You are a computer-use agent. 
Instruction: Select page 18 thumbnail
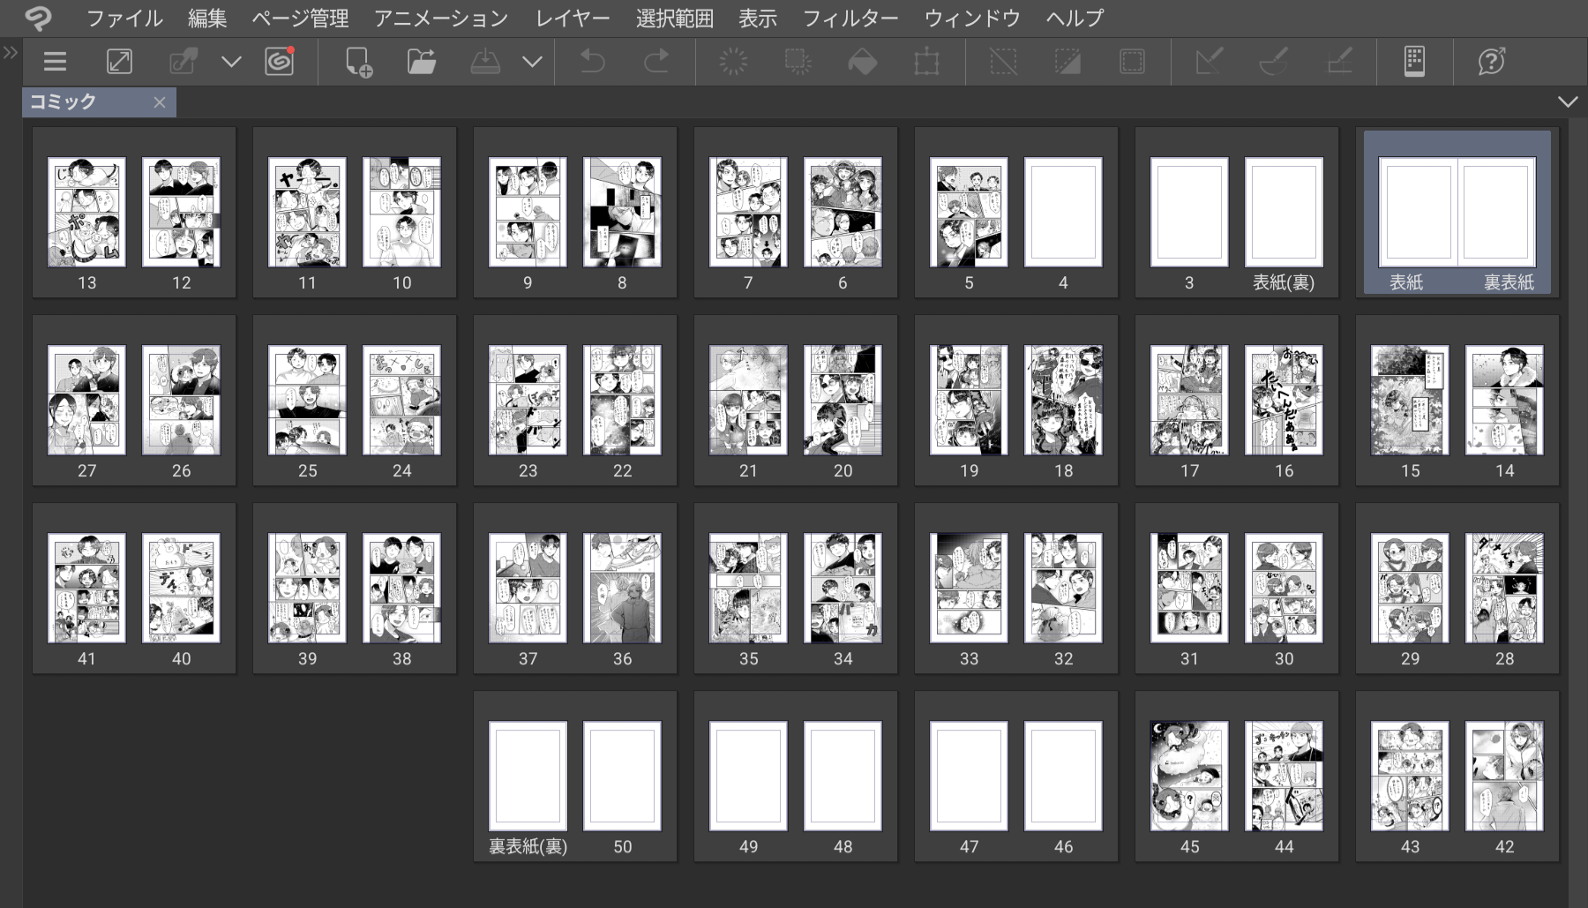1063,401
